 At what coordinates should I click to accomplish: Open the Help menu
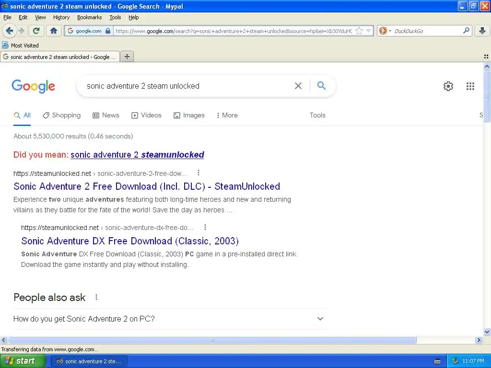pyautogui.click(x=133, y=18)
